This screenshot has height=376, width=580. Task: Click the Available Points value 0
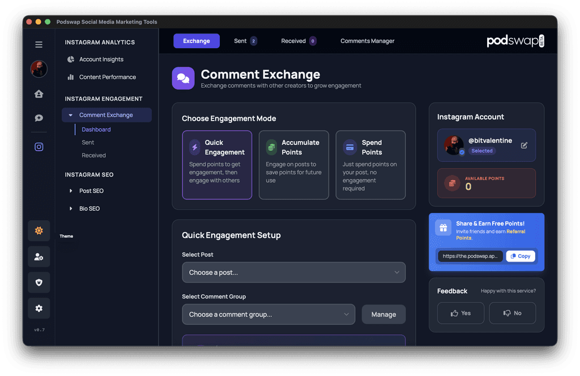pyautogui.click(x=468, y=187)
